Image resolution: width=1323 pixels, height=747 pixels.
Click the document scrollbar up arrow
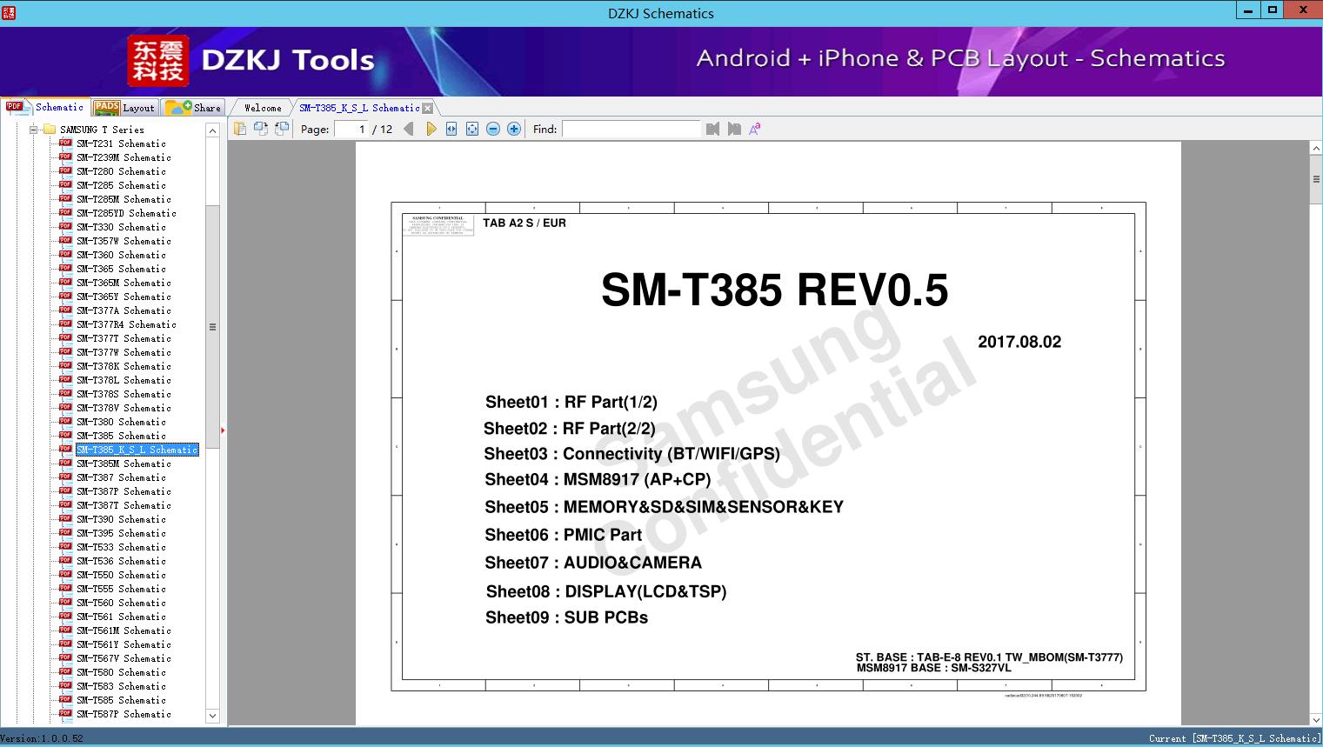1316,149
